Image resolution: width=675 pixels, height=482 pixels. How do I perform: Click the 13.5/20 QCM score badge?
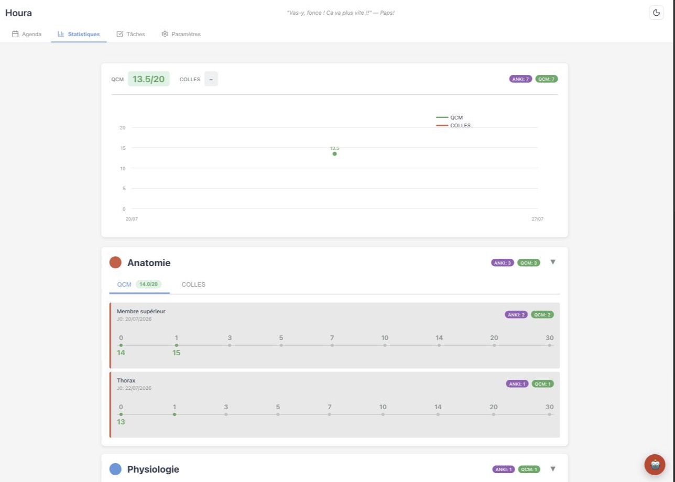[149, 79]
